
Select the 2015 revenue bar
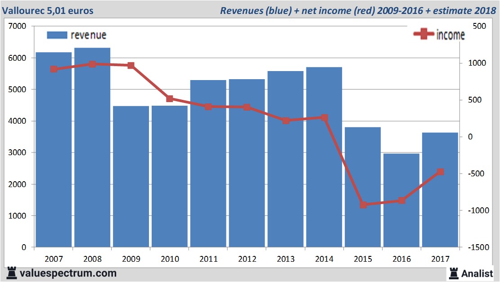click(x=363, y=187)
